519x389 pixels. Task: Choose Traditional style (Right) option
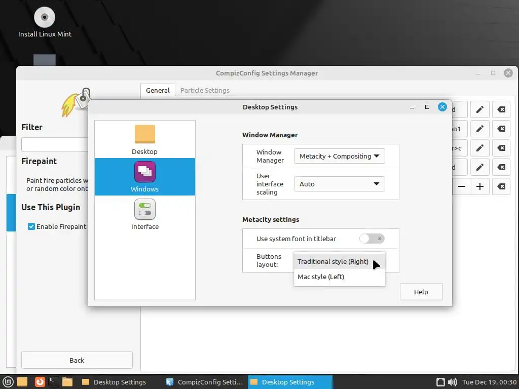[x=339, y=262]
